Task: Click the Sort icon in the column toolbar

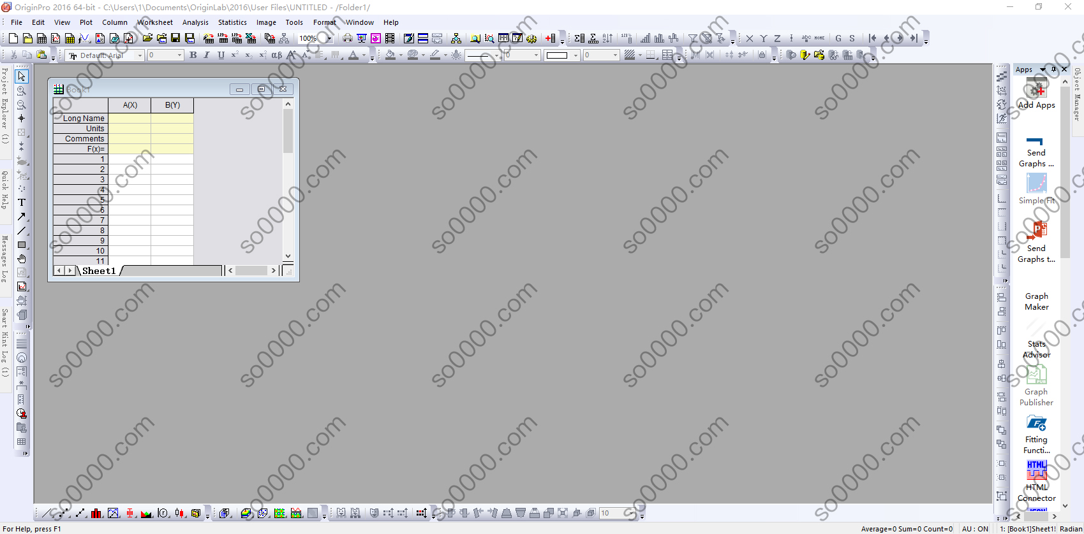Action: (607, 38)
